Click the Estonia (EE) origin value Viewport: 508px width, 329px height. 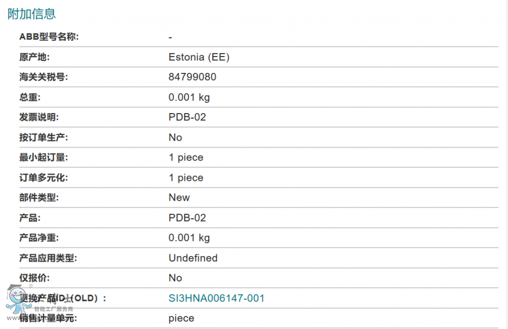[x=199, y=57]
